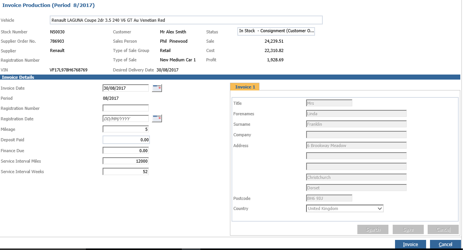Click the blue Cancel button
This screenshot has height=250, width=463.
(445, 245)
